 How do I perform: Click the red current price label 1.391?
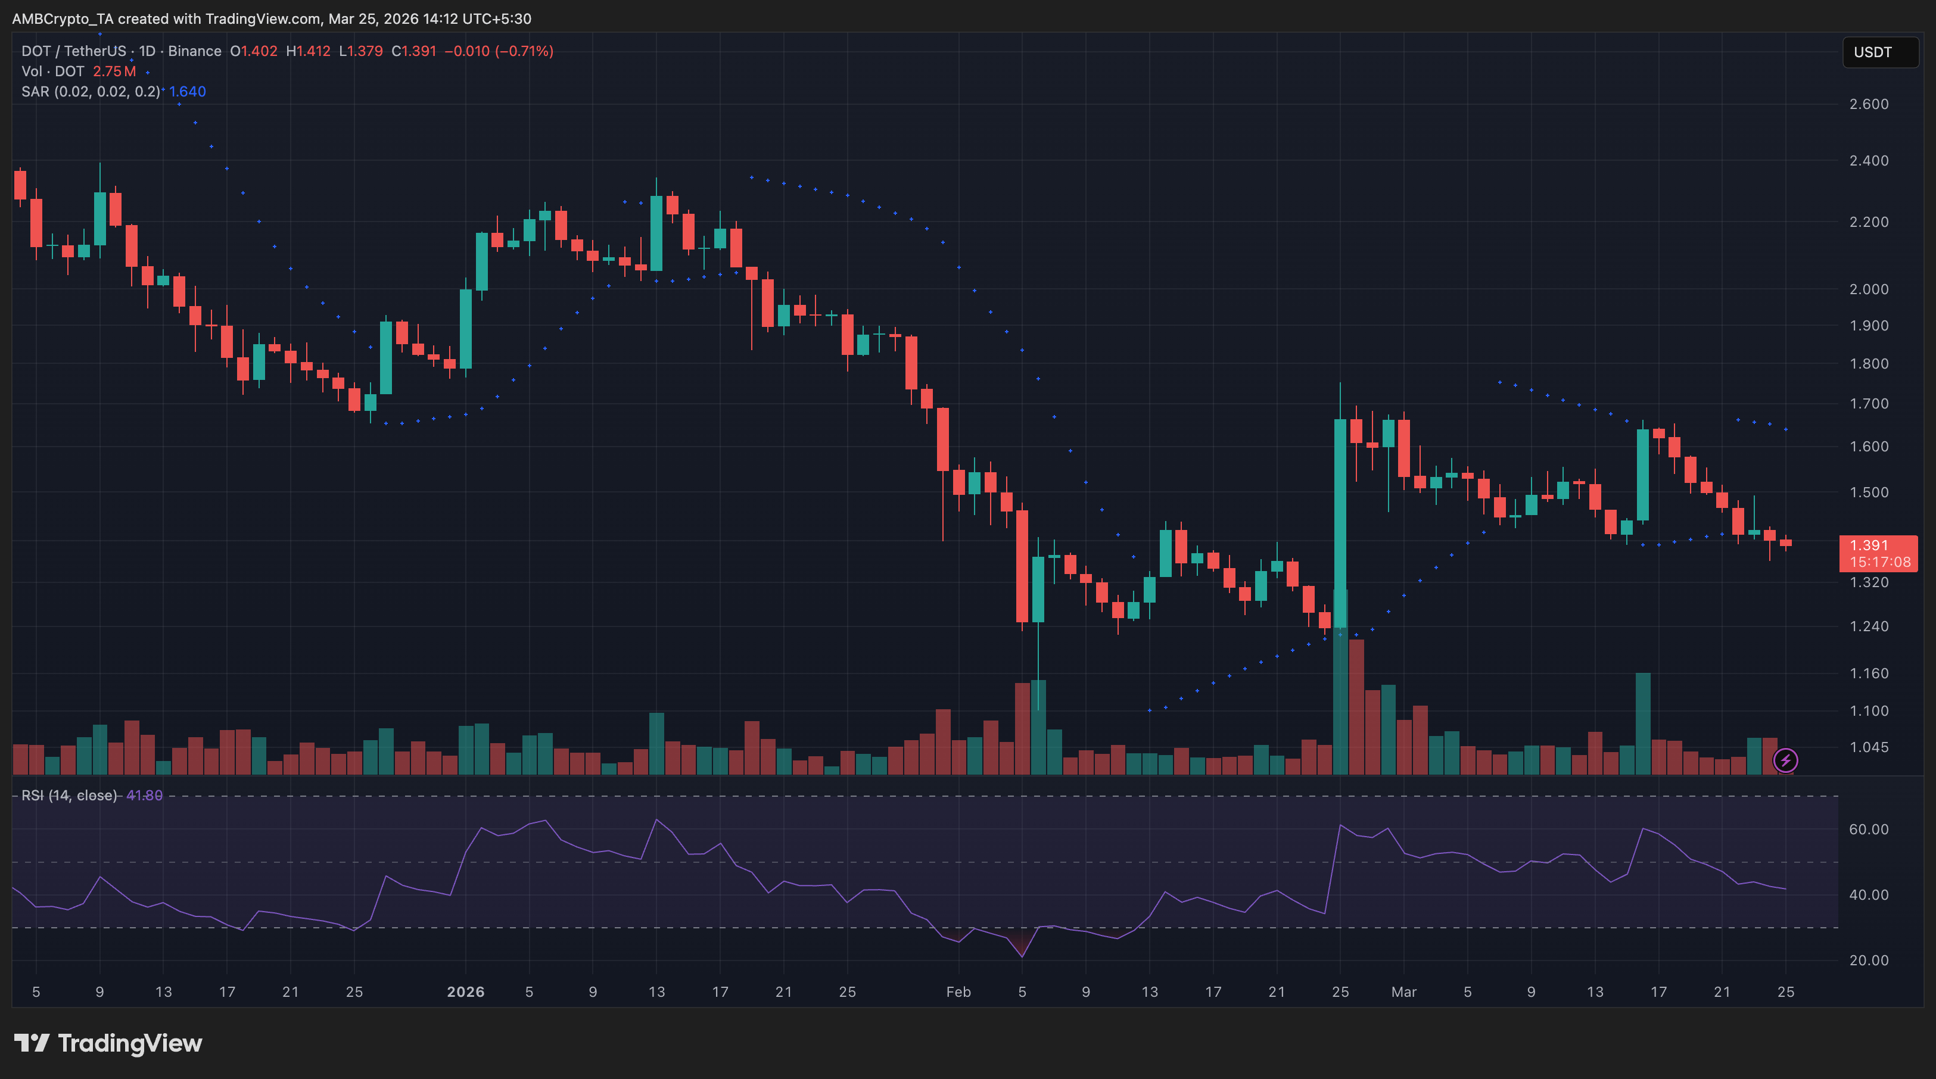[x=1868, y=545]
